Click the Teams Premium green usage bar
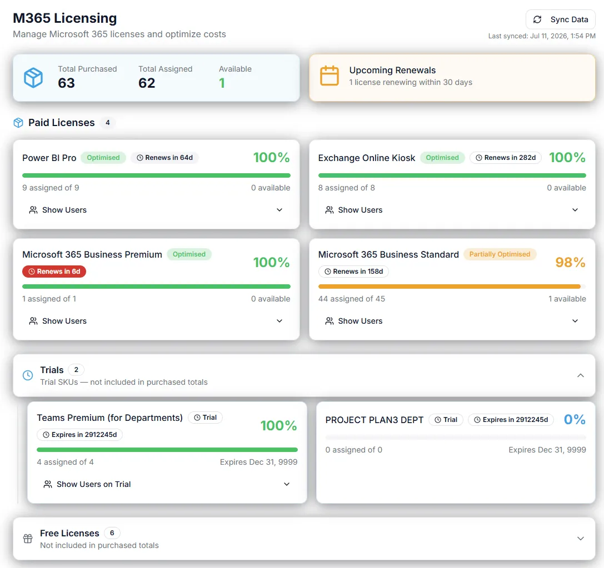The width and height of the screenshot is (604, 568). tap(167, 450)
